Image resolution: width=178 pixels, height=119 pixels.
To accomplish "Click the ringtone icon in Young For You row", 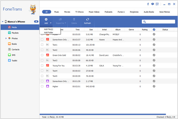I will coord(154,66).
